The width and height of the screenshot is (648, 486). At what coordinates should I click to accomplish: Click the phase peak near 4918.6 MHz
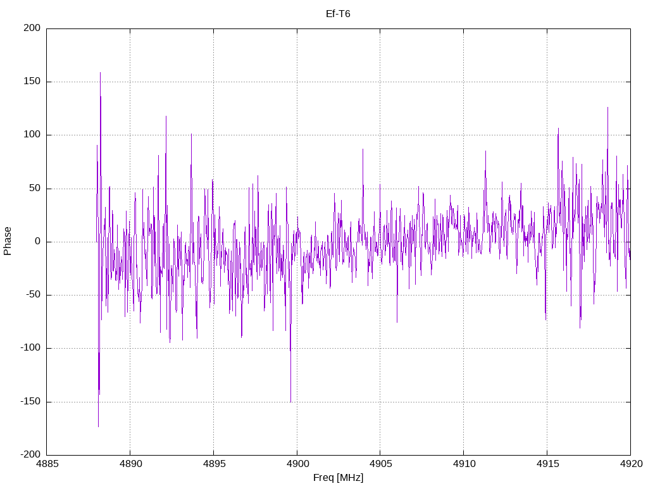(x=607, y=108)
